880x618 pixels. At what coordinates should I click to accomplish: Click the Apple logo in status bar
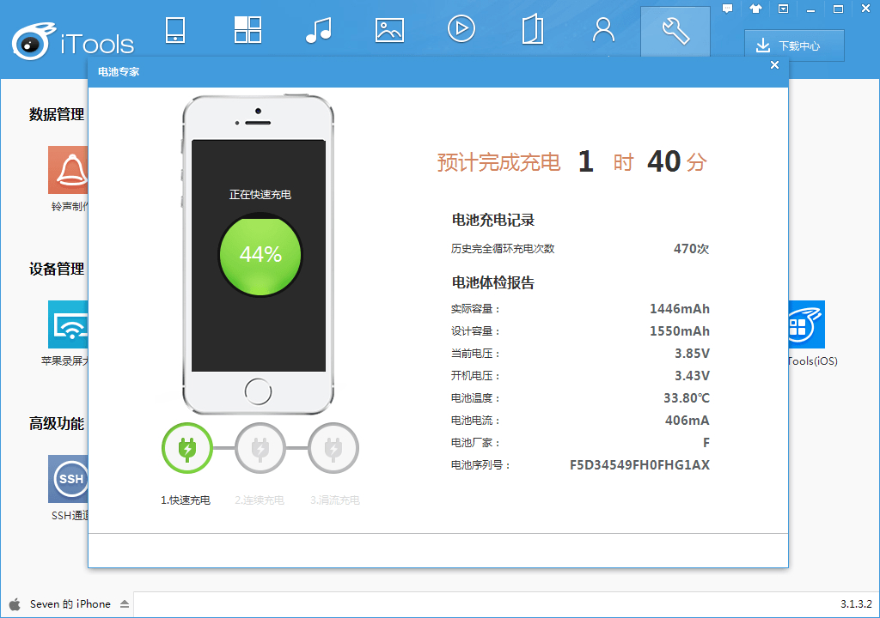tap(15, 604)
